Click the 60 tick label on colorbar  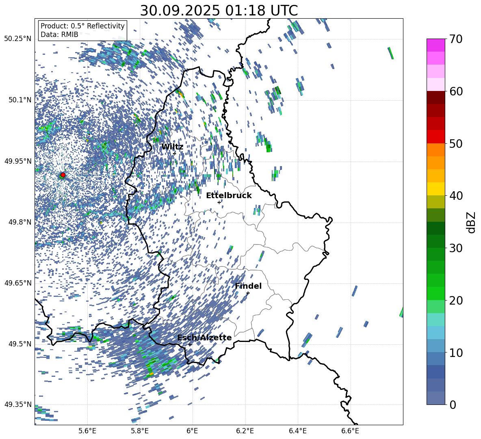tap(456, 91)
